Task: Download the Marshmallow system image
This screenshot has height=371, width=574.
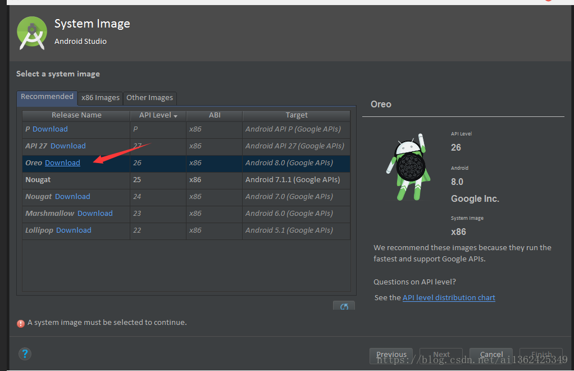Action: (95, 213)
